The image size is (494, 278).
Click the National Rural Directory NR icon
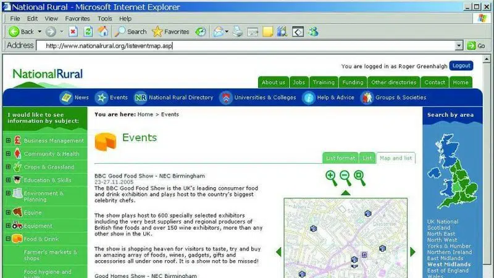140,98
